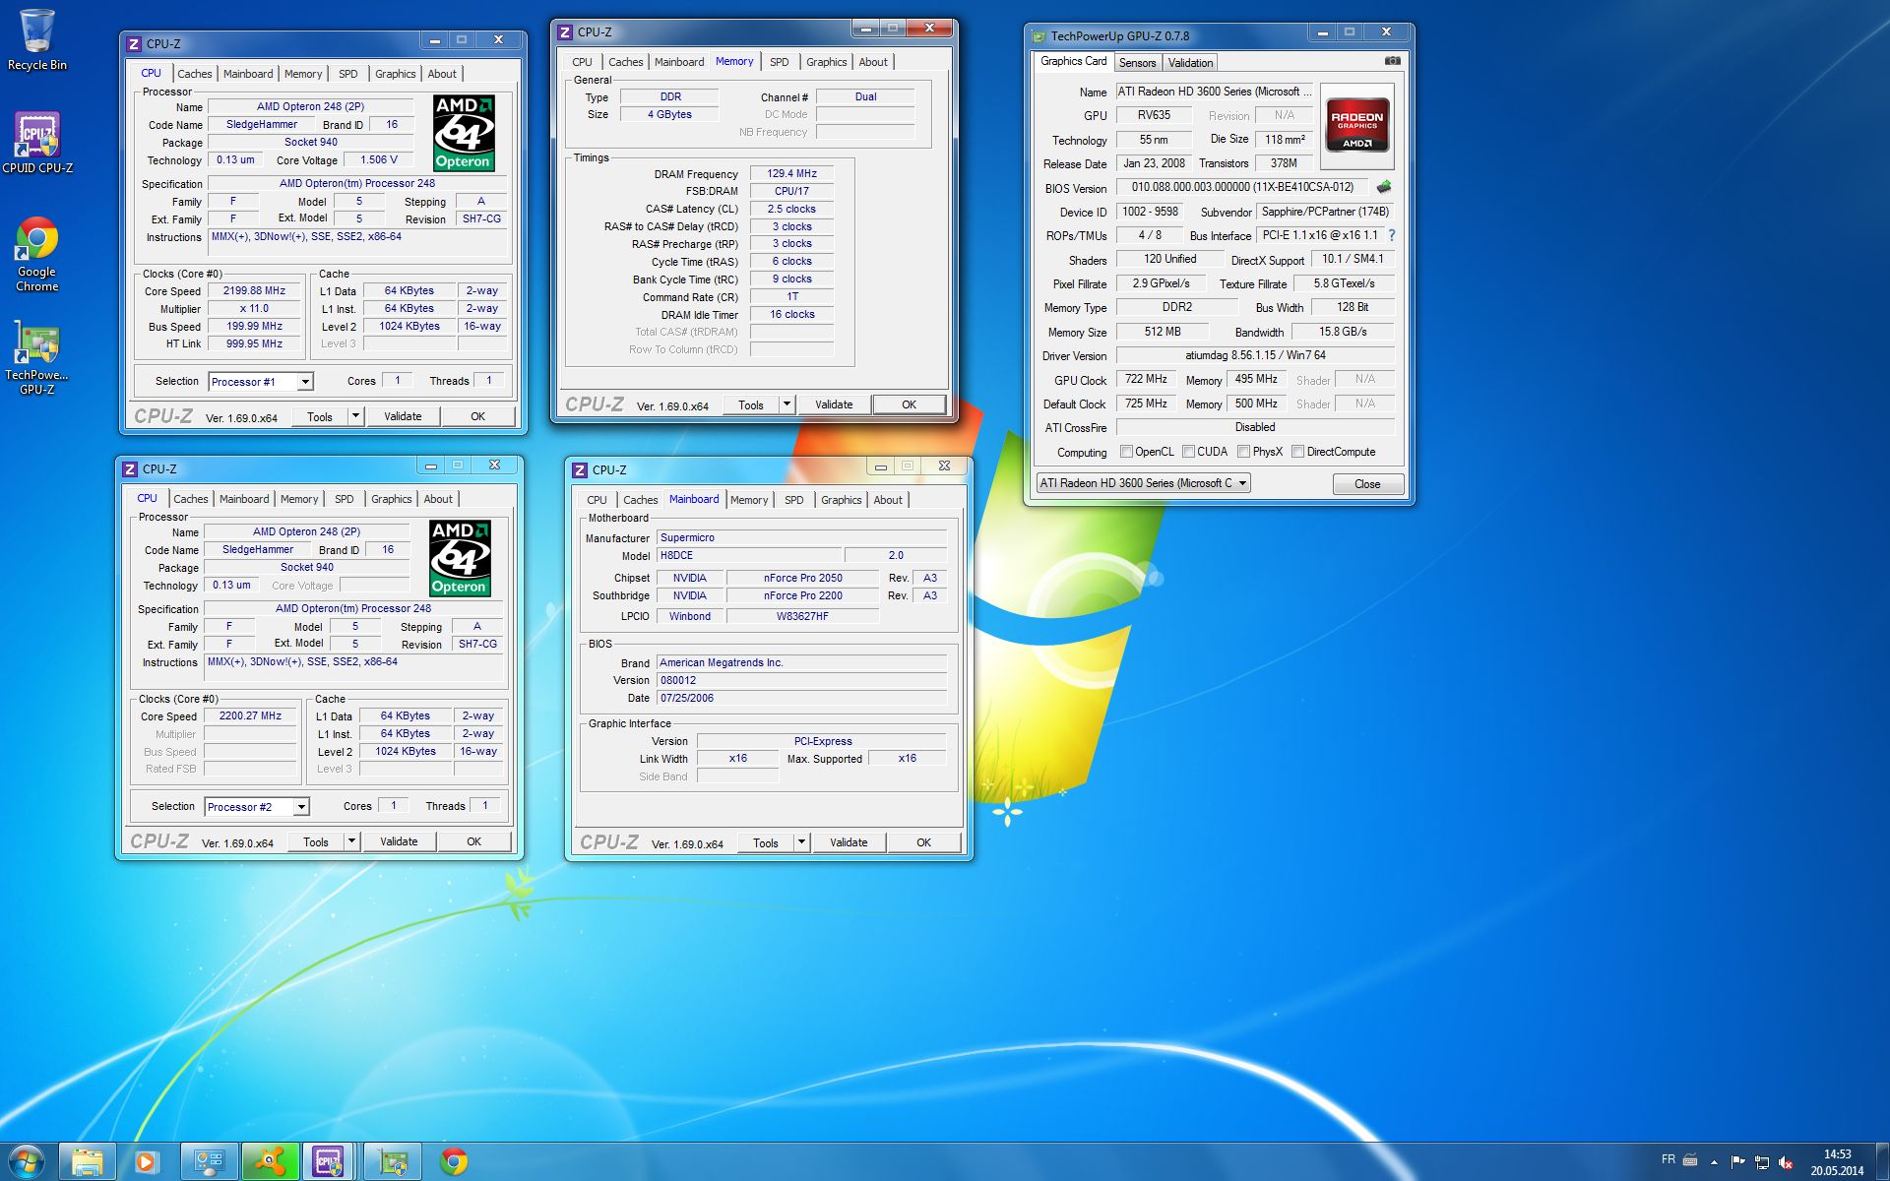Click OK in the Processor #1 window
This screenshot has height=1181, width=1890.
point(477,416)
